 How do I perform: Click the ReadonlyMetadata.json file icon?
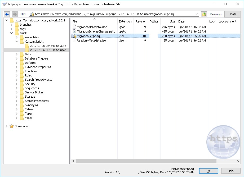[74, 40]
